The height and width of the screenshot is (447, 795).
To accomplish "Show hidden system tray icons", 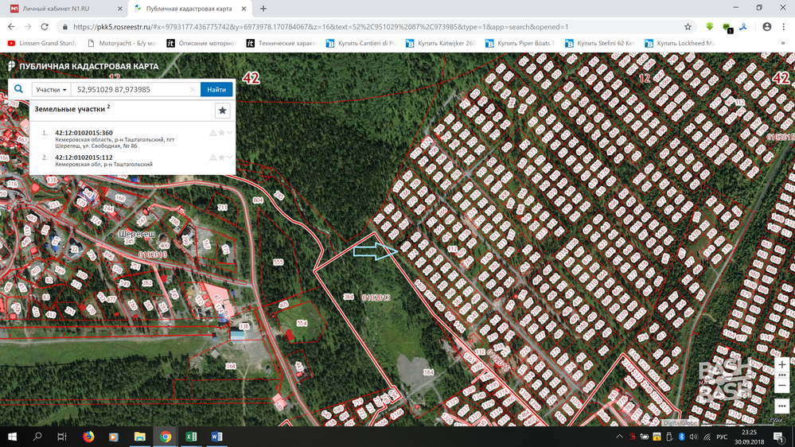I will pyautogui.click(x=620, y=437).
